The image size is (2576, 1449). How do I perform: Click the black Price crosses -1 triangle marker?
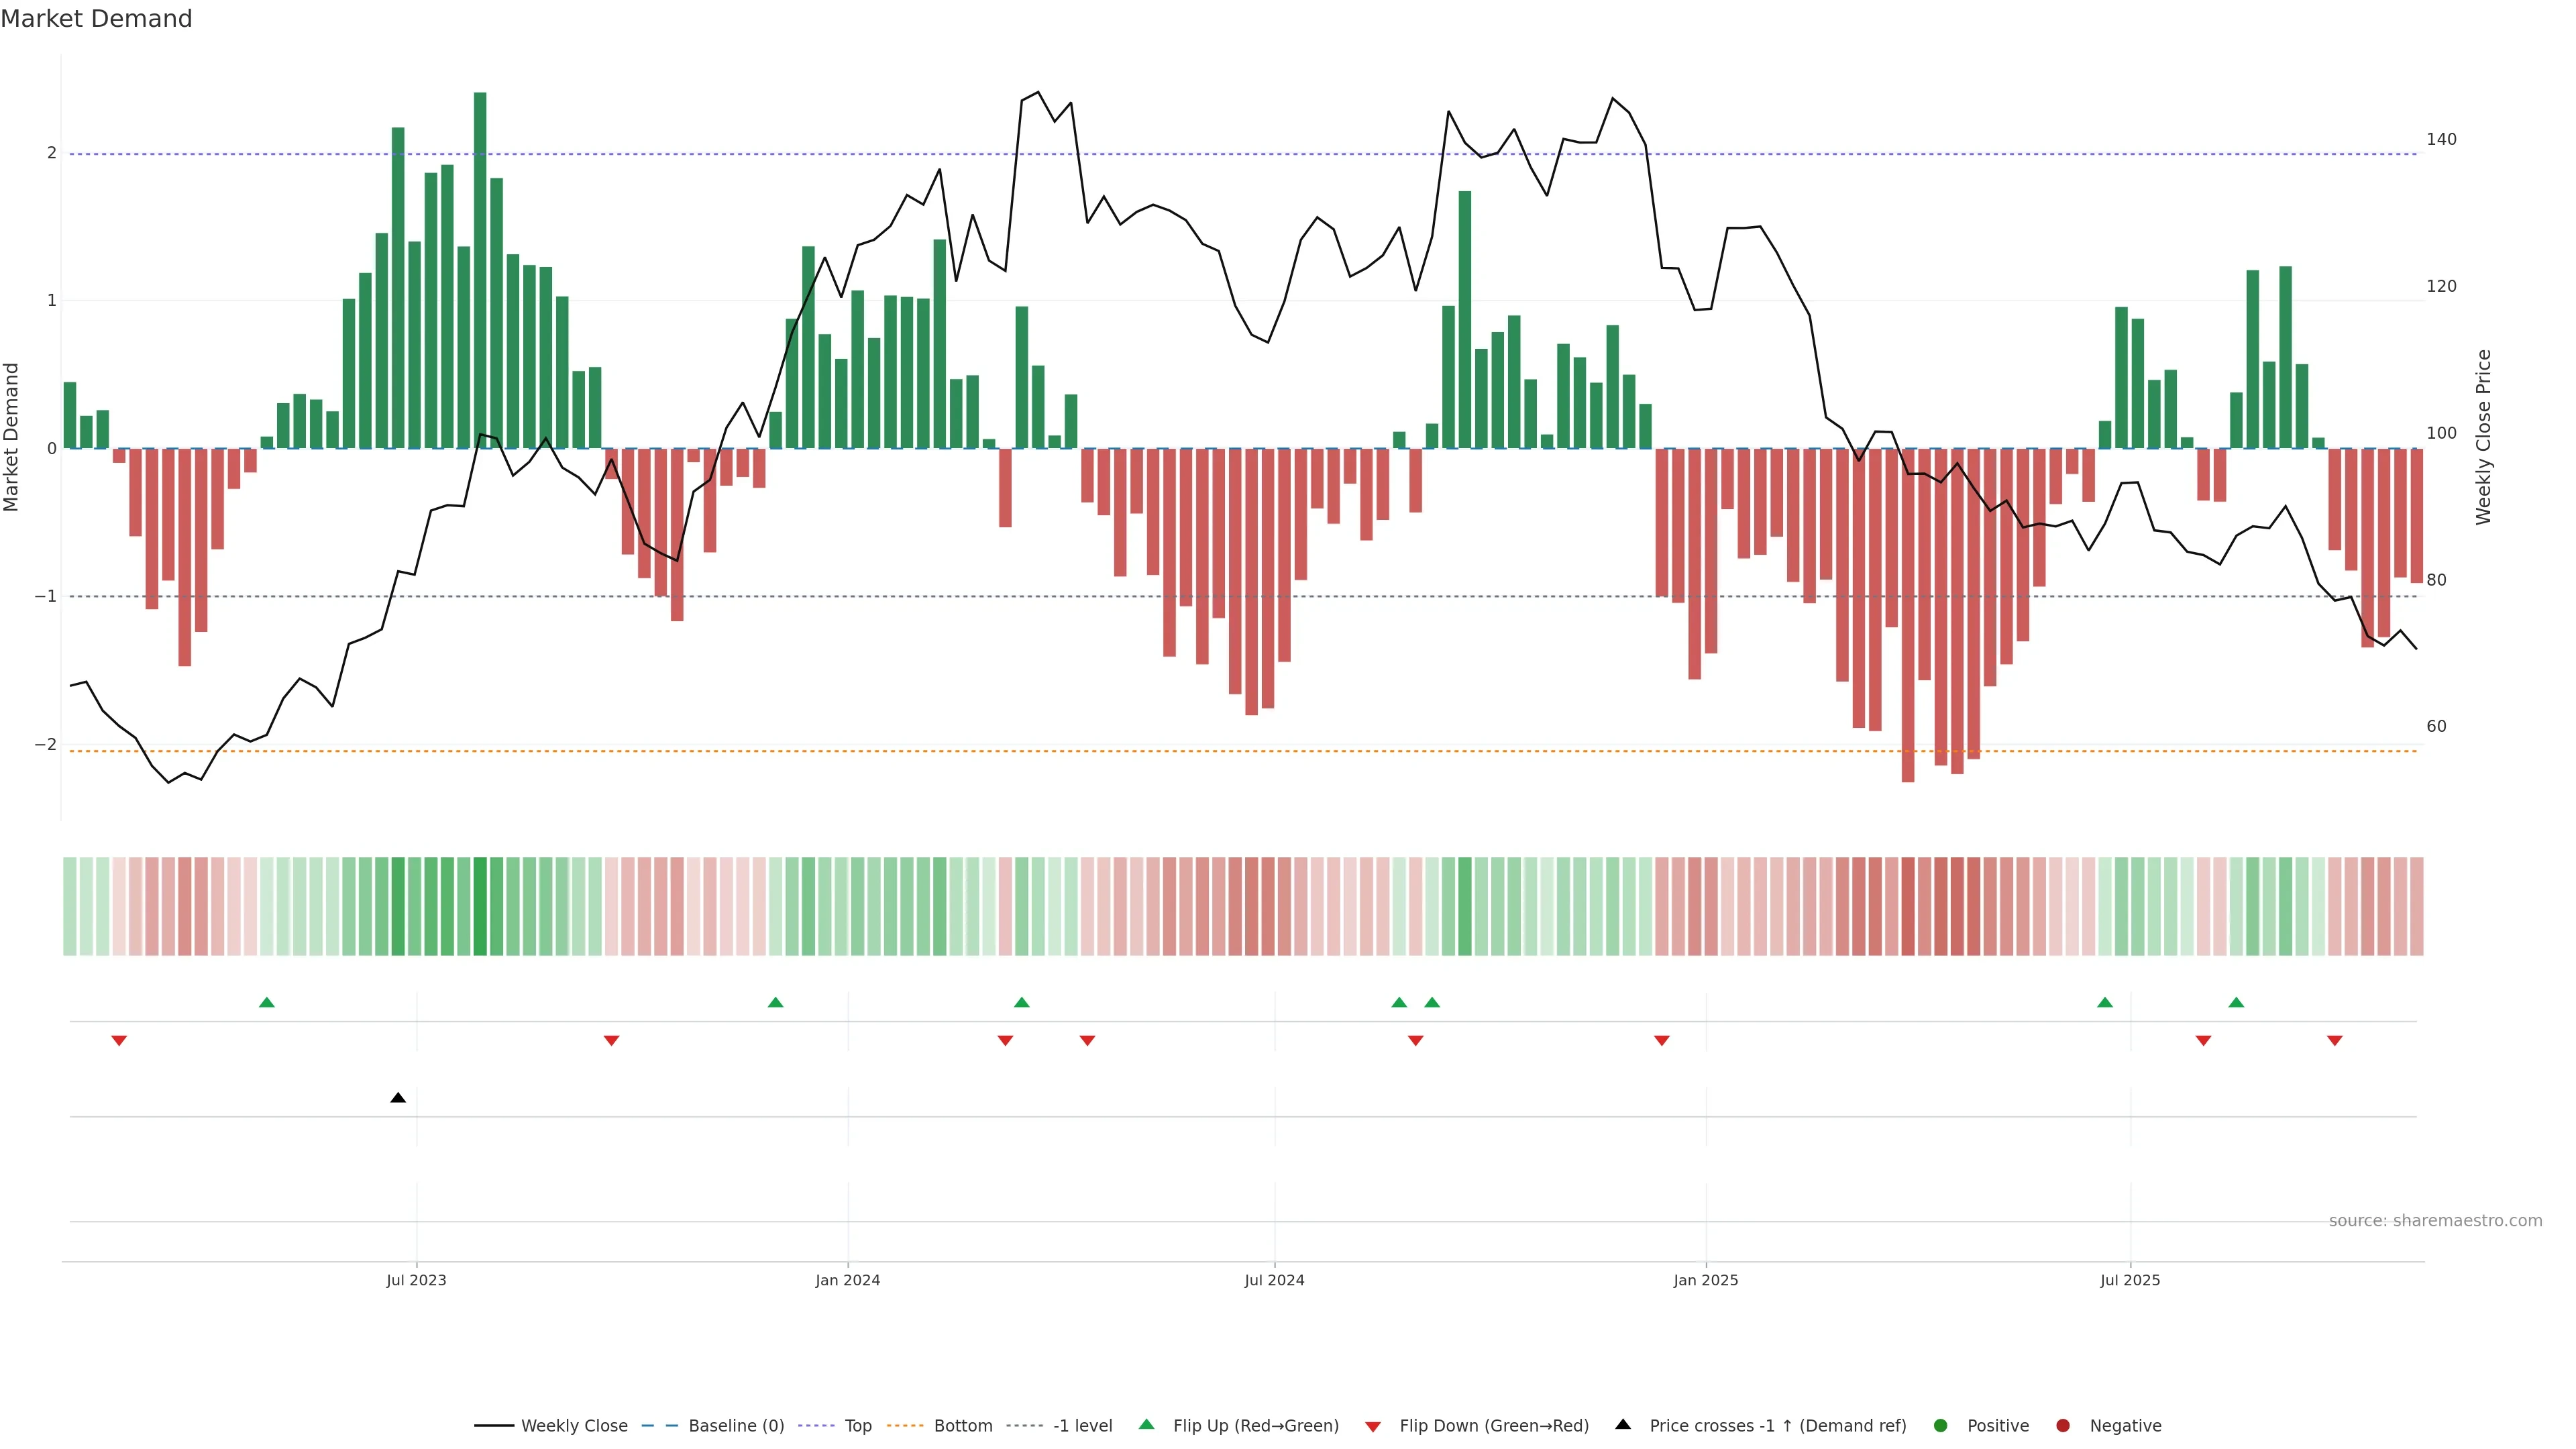(x=398, y=1098)
